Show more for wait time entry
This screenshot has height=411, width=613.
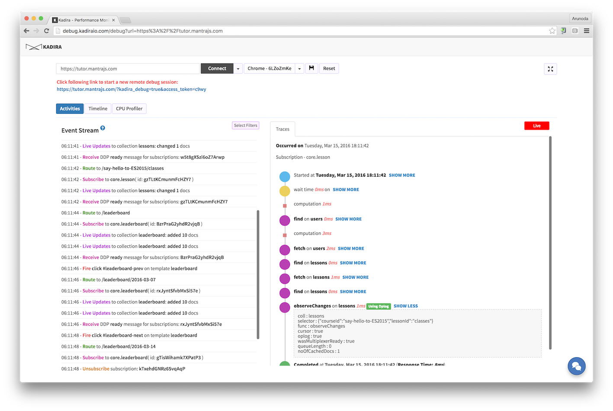346,189
